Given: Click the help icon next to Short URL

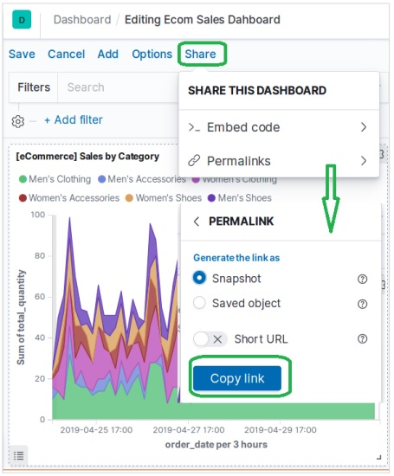Looking at the screenshot, I should click(x=362, y=338).
